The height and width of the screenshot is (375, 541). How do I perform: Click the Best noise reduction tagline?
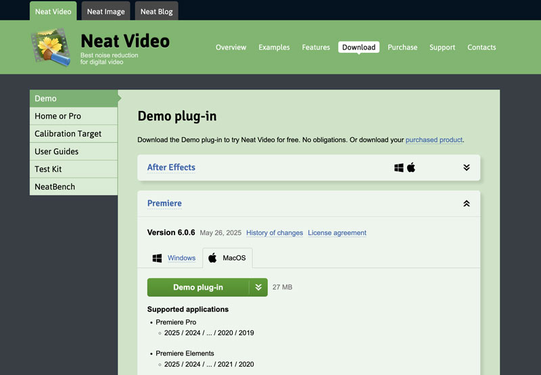click(x=109, y=59)
